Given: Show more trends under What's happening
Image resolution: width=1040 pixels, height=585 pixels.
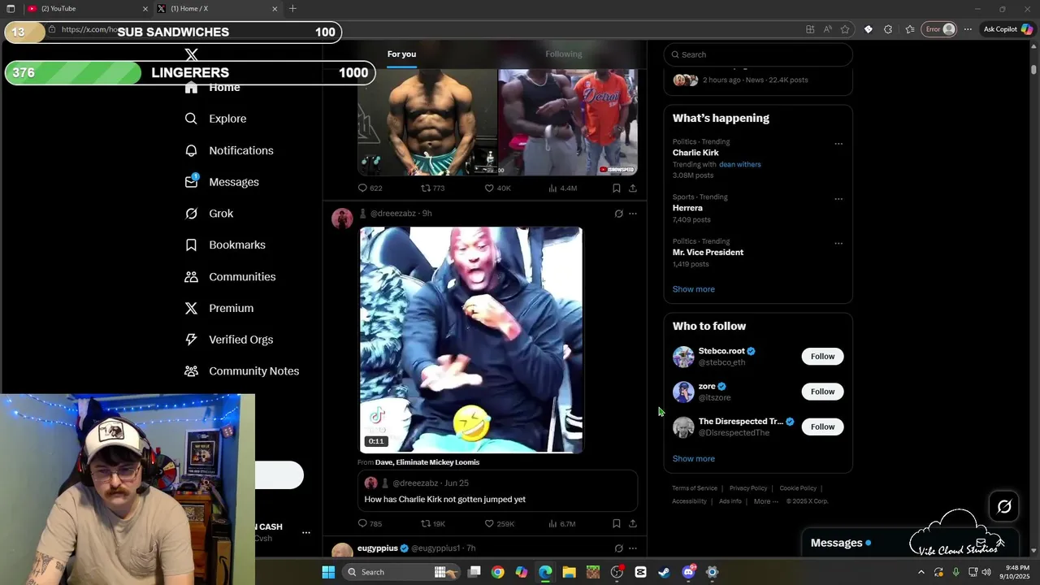Looking at the screenshot, I should click(x=693, y=289).
